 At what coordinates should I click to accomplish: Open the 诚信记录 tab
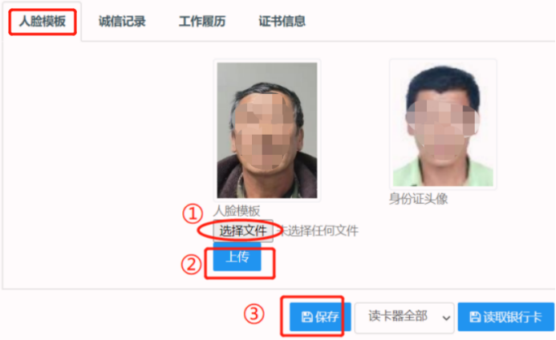click(122, 22)
